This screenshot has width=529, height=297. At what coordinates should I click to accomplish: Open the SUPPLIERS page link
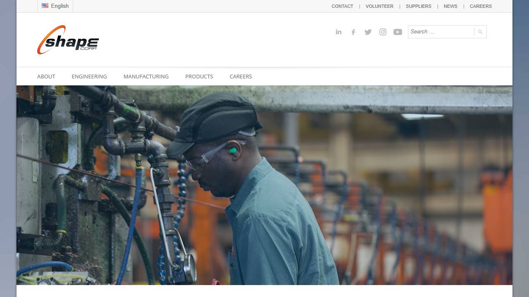pyautogui.click(x=419, y=6)
